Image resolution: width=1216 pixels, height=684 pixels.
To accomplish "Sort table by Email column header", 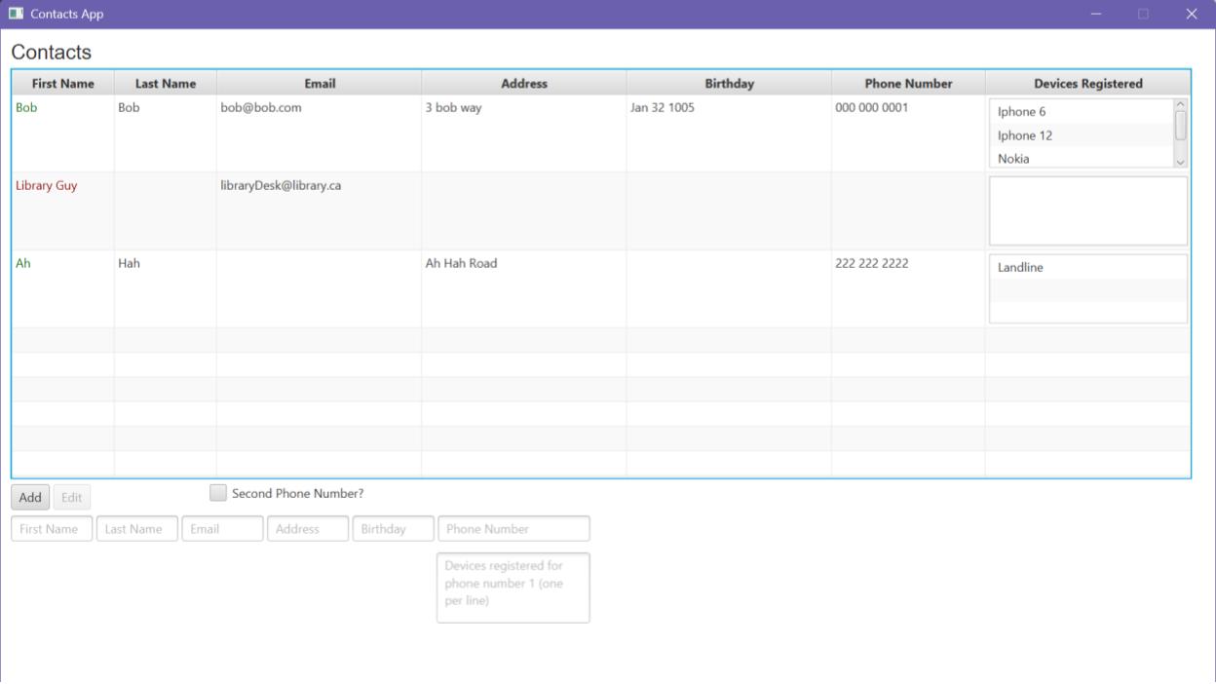I will click(320, 84).
